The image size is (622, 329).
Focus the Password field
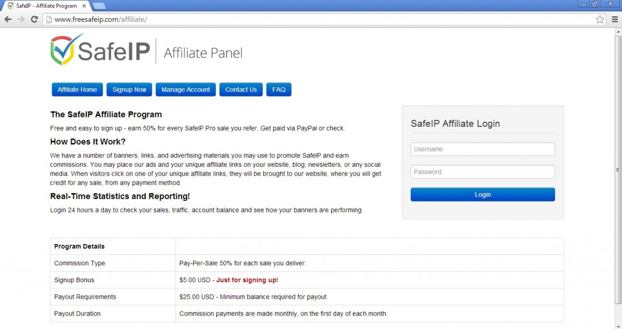(482, 172)
